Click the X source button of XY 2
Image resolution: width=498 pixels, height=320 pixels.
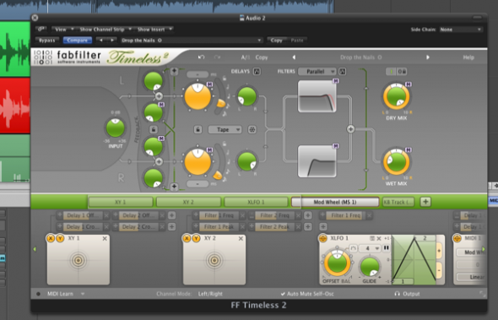(x=187, y=238)
